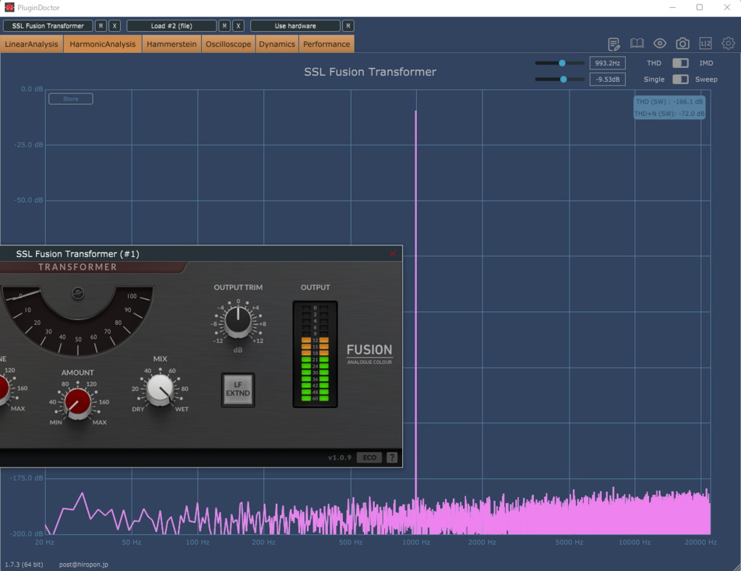This screenshot has width=741, height=571.
Task: Click the 20000 Hz axis label
Action: click(x=700, y=542)
